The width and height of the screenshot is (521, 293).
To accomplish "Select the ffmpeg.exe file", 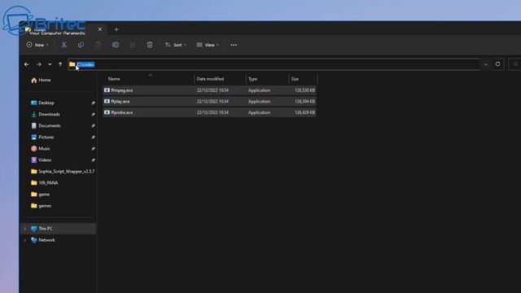I will tap(209, 90).
